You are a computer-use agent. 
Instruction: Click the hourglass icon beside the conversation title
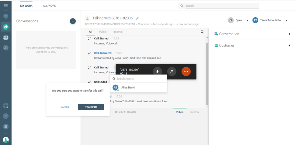87,18
